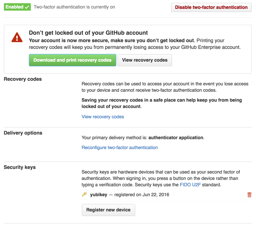
Task: Delete the yubikey security key via trash icon
Action: tap(249, 195)
